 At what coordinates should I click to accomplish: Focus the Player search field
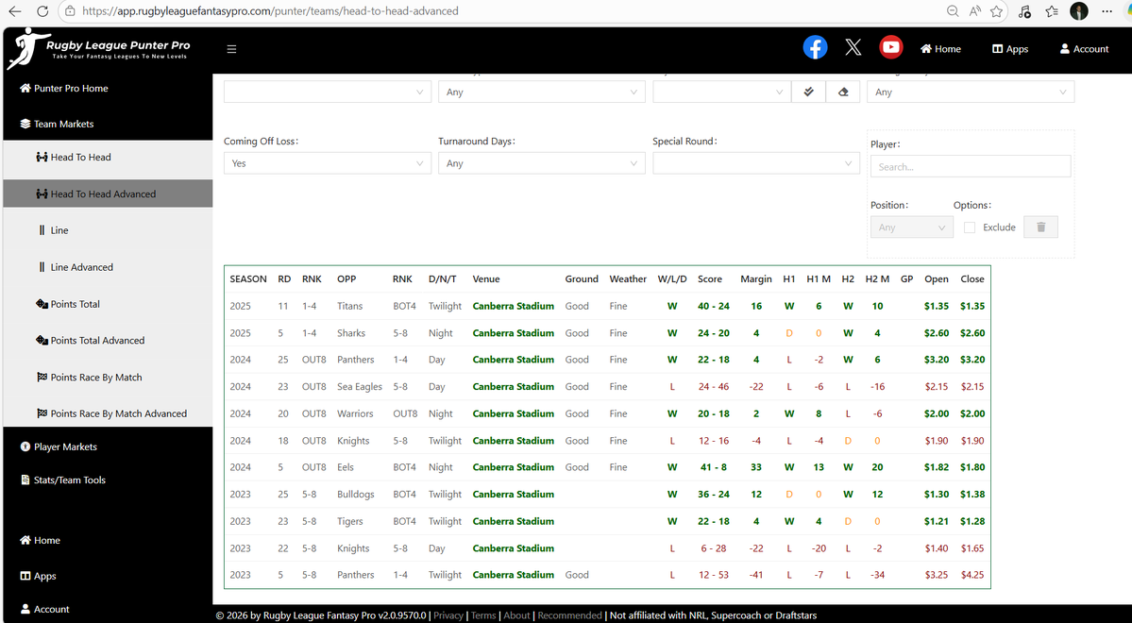tap(971, 166)
